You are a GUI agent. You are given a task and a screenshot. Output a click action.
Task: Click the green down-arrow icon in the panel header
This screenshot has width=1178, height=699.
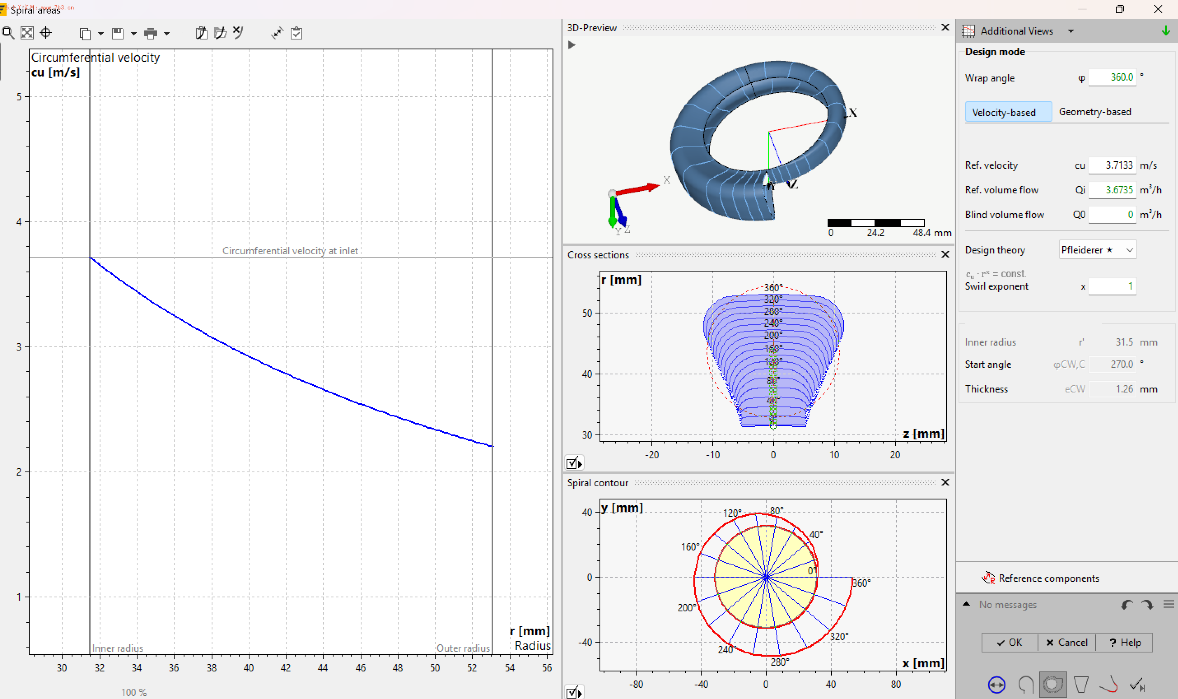pyautogui.click(x=1166, y=31)
